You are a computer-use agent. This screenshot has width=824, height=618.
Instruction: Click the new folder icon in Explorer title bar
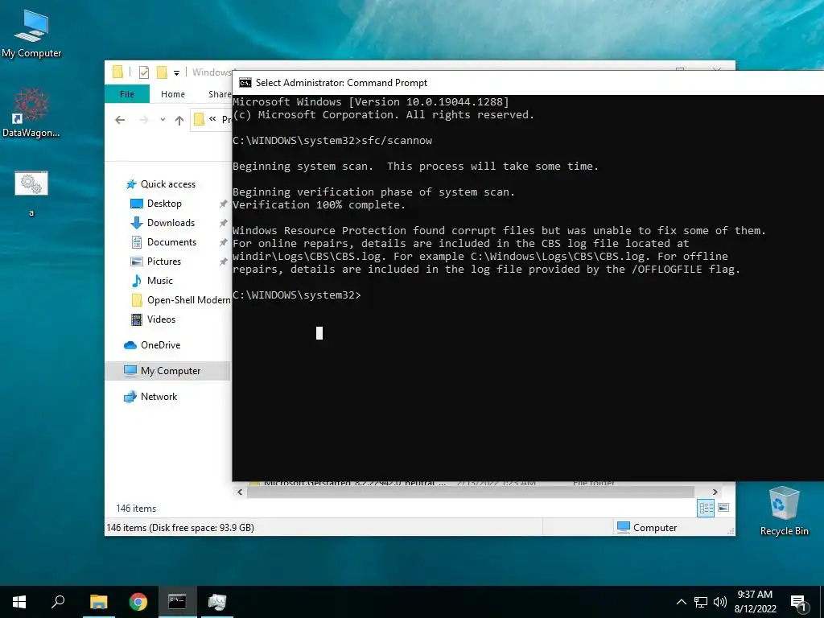point(163,72)
